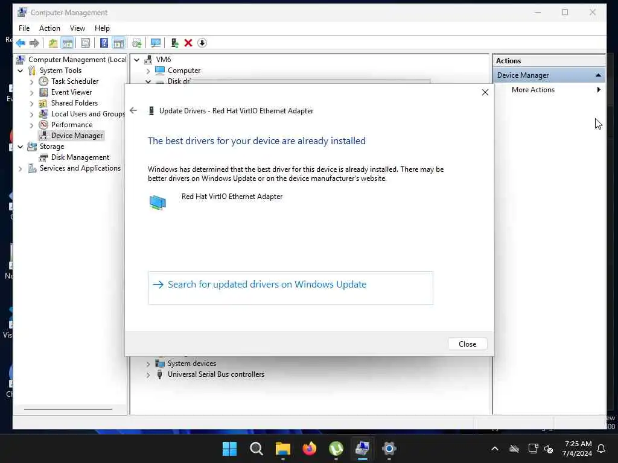Expand Local Users and Groups node
This screenshot has width=618, height=463.
[32, 115]
